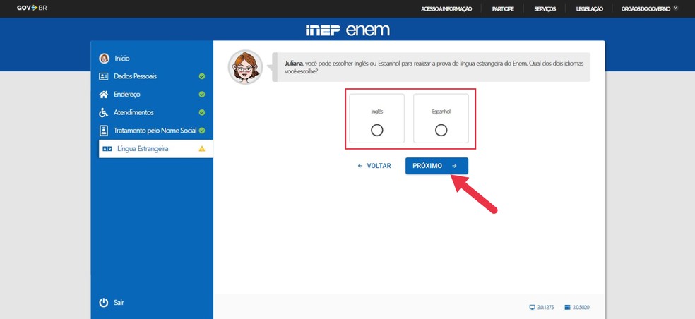Click the 3.0.5020 version text
This screenshot has width=695, height=319.
[581, 308]
